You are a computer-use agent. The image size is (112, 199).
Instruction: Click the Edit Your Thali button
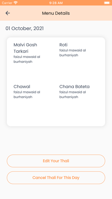[x=56, y=161]
